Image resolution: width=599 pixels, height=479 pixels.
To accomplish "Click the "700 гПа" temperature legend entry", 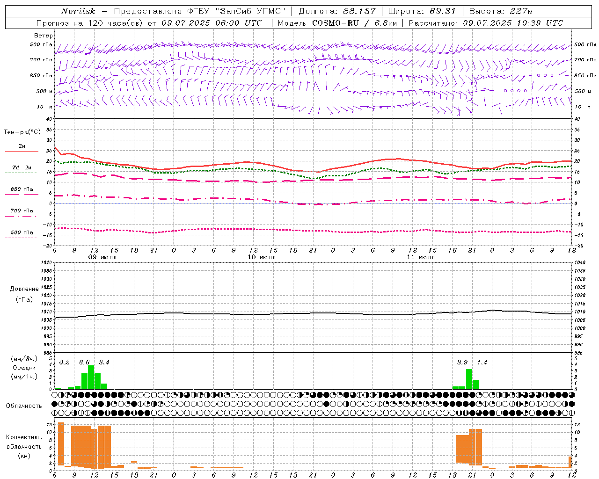I will 22,211.
